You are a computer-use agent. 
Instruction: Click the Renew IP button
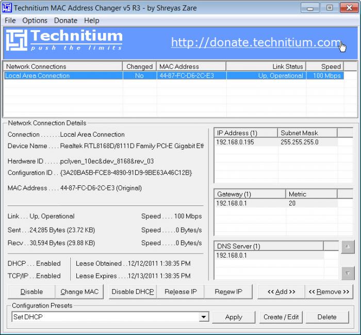[x=228, y=292]
